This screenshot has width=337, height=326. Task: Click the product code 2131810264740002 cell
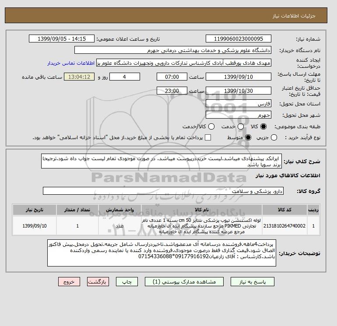click(x=284, y=226)
